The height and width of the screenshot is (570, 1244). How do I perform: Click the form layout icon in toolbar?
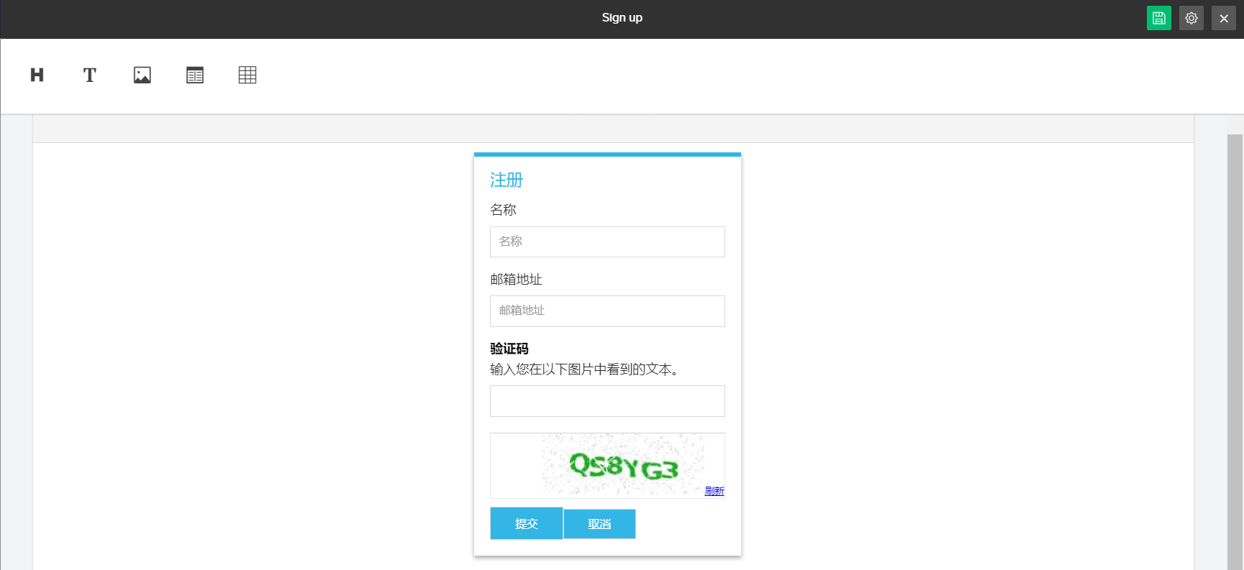pyautogui.click(x=195, y=75)
